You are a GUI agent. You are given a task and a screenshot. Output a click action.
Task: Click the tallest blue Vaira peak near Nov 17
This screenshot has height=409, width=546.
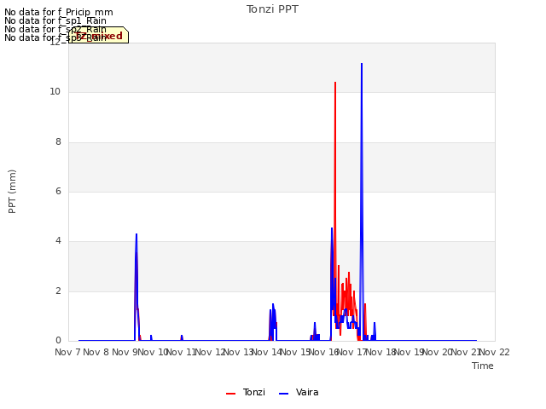pos(362,64)
